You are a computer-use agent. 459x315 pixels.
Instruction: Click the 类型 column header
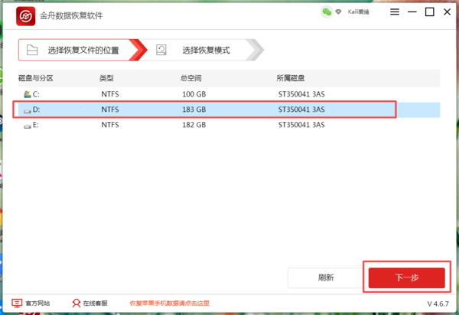[106, 78]
